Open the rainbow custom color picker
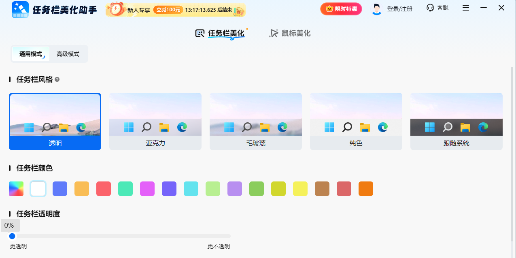Image resolution: width=516 pixels, height=258 pixels. 16,188
